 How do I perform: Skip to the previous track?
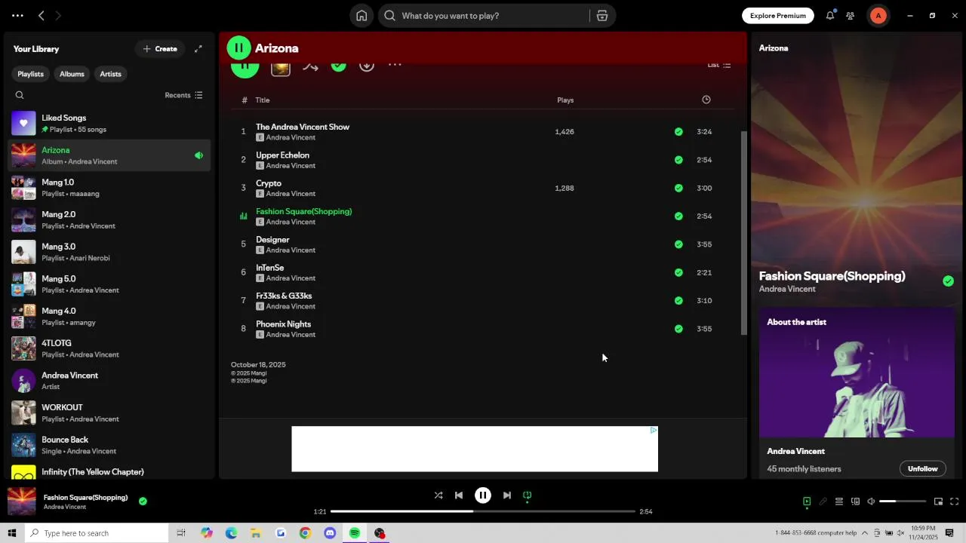(459, 495)
